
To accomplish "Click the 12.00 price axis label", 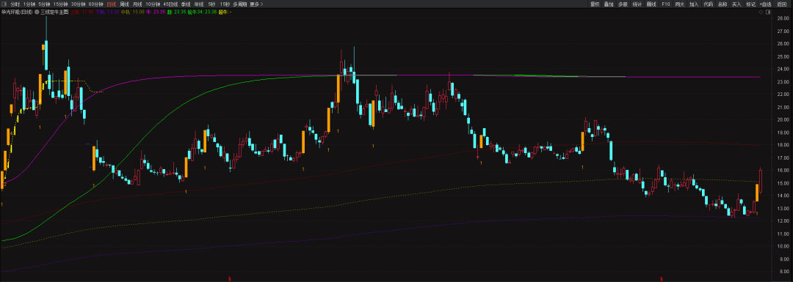I will click(783, 221).
